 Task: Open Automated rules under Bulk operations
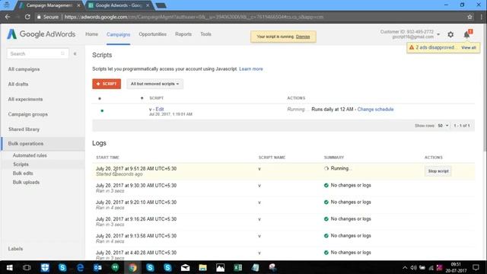tap(30, 155)
